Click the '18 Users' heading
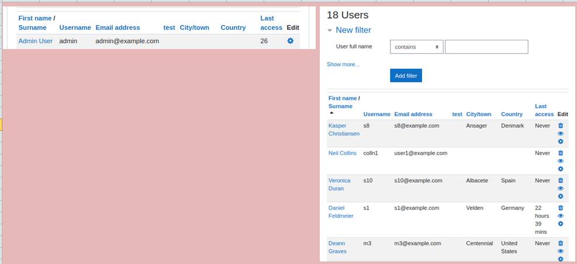Screen dimensions: 577x264 pyautogui.click(x=348, y=15)
